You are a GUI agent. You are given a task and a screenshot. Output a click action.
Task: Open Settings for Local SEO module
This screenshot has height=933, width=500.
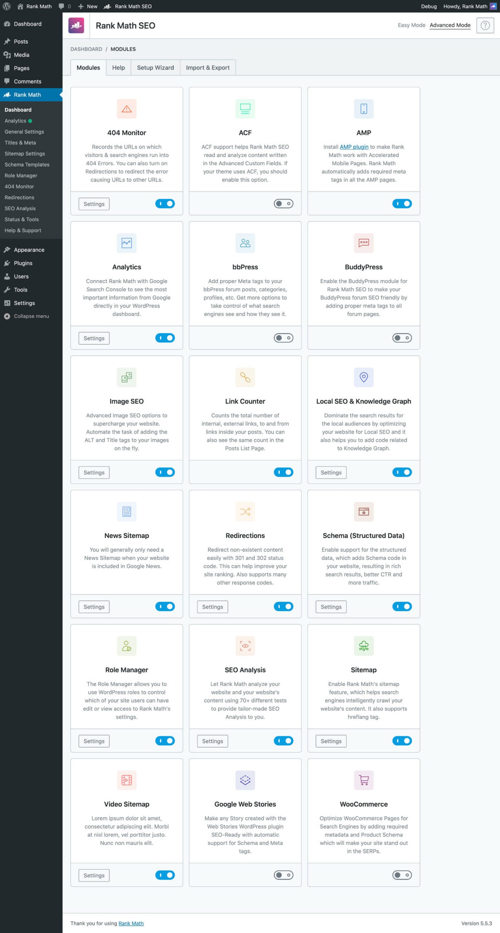(x=331, y=473)
